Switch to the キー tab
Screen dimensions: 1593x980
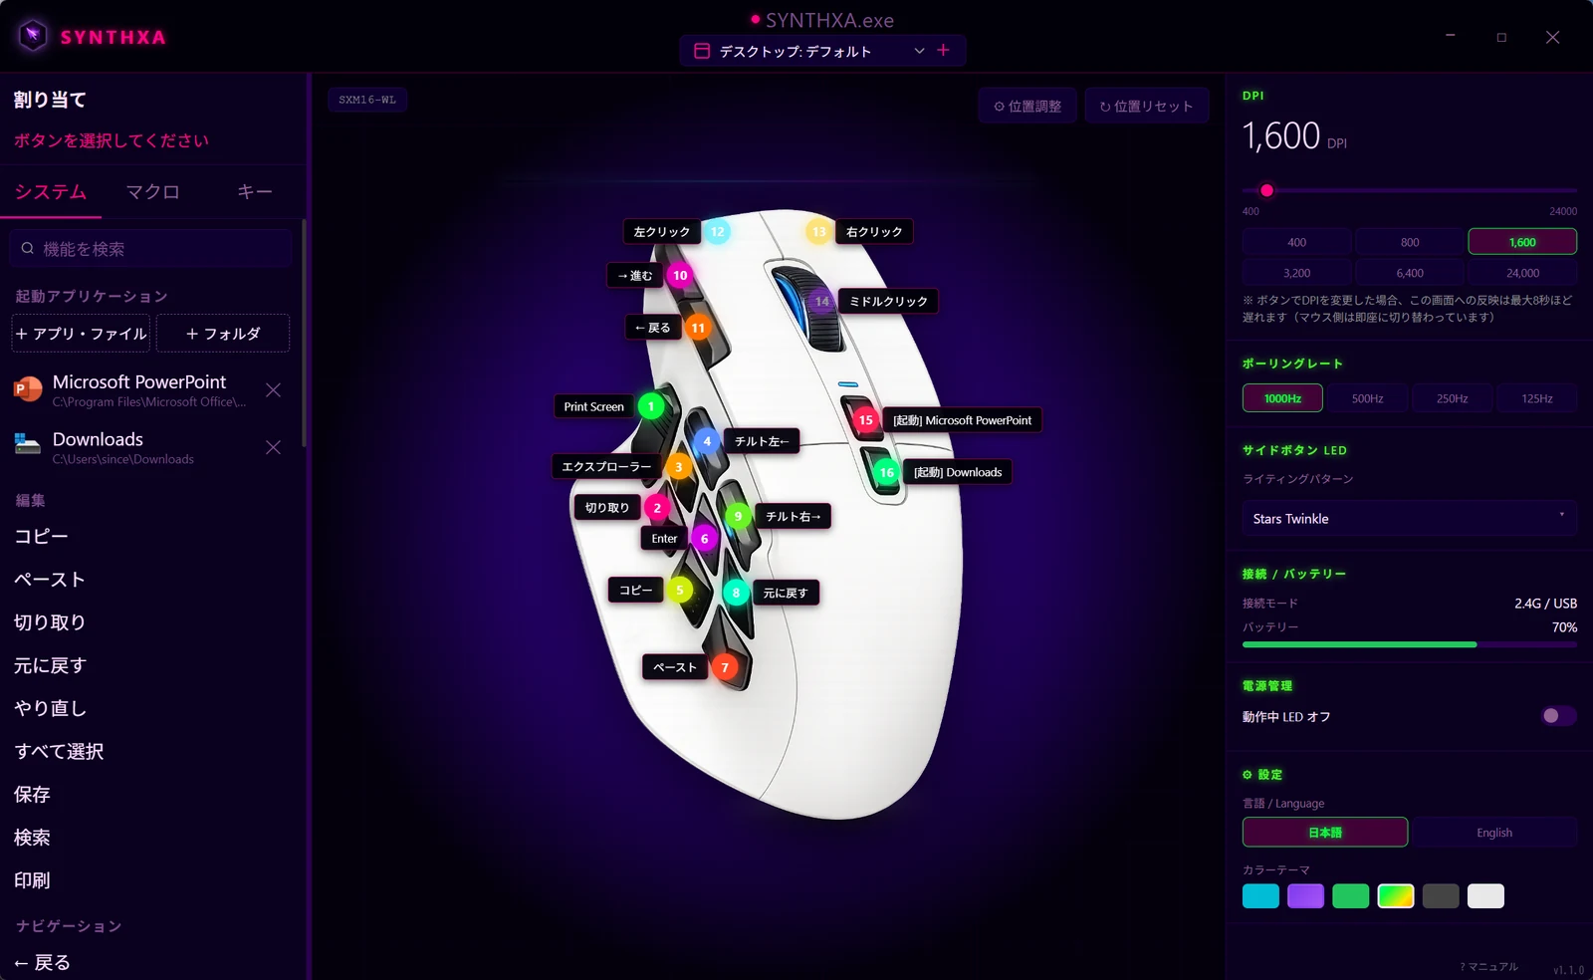pyautogui.click(x=255, y=192)
